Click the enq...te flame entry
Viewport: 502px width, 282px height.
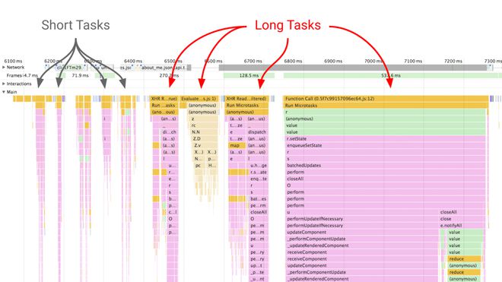[259, 179]
